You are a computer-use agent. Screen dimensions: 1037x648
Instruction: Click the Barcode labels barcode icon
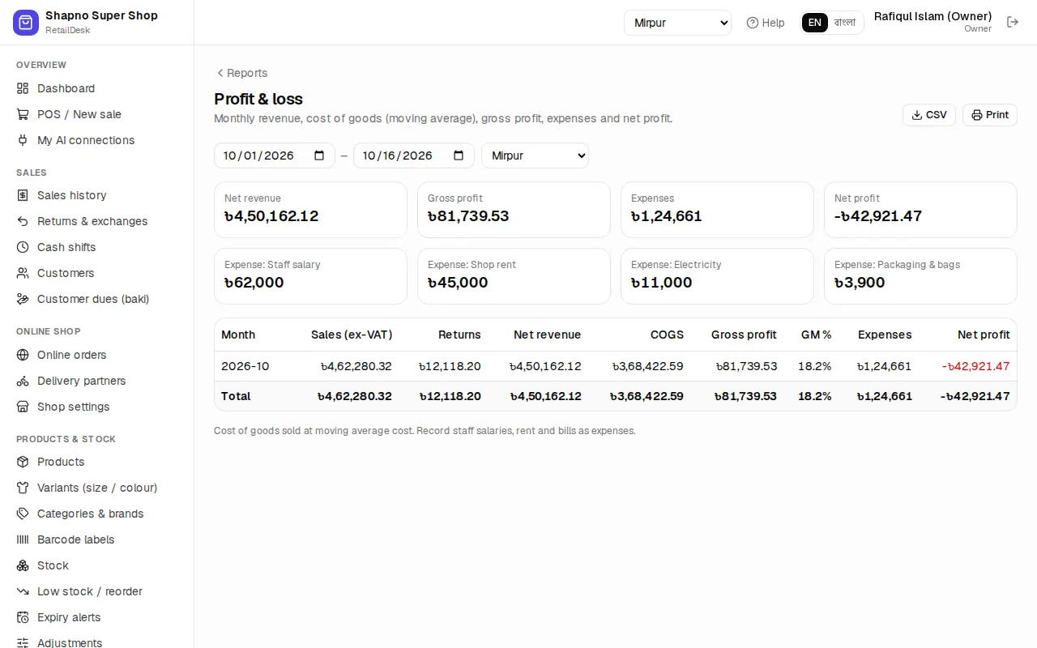[23, 539]
